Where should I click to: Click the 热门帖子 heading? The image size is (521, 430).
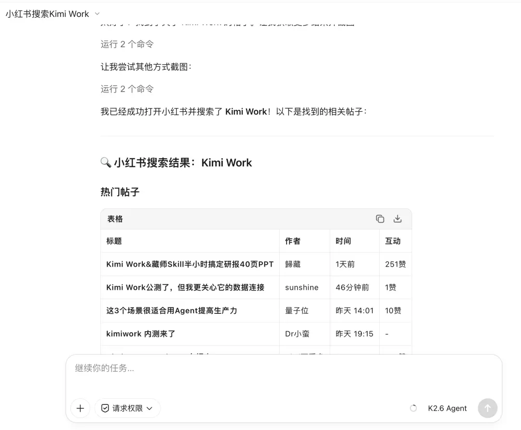tap(120, 192)
